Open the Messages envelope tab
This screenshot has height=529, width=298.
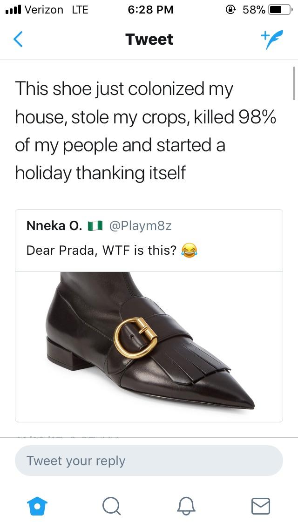point(261,506)
